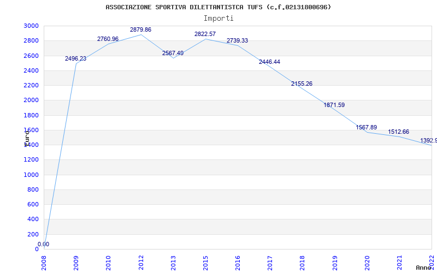
Task: Click y-axis value 2200
Action: click(32, 85)
